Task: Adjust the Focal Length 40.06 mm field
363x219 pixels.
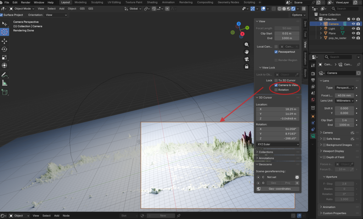Action: click(x=345, y=95)
